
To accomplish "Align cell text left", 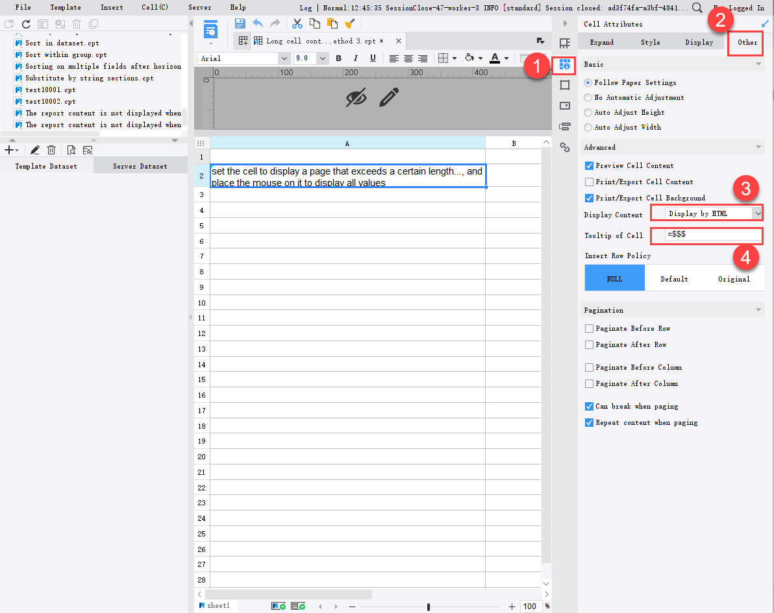I will pyautogui.click(x=393, y=58).
